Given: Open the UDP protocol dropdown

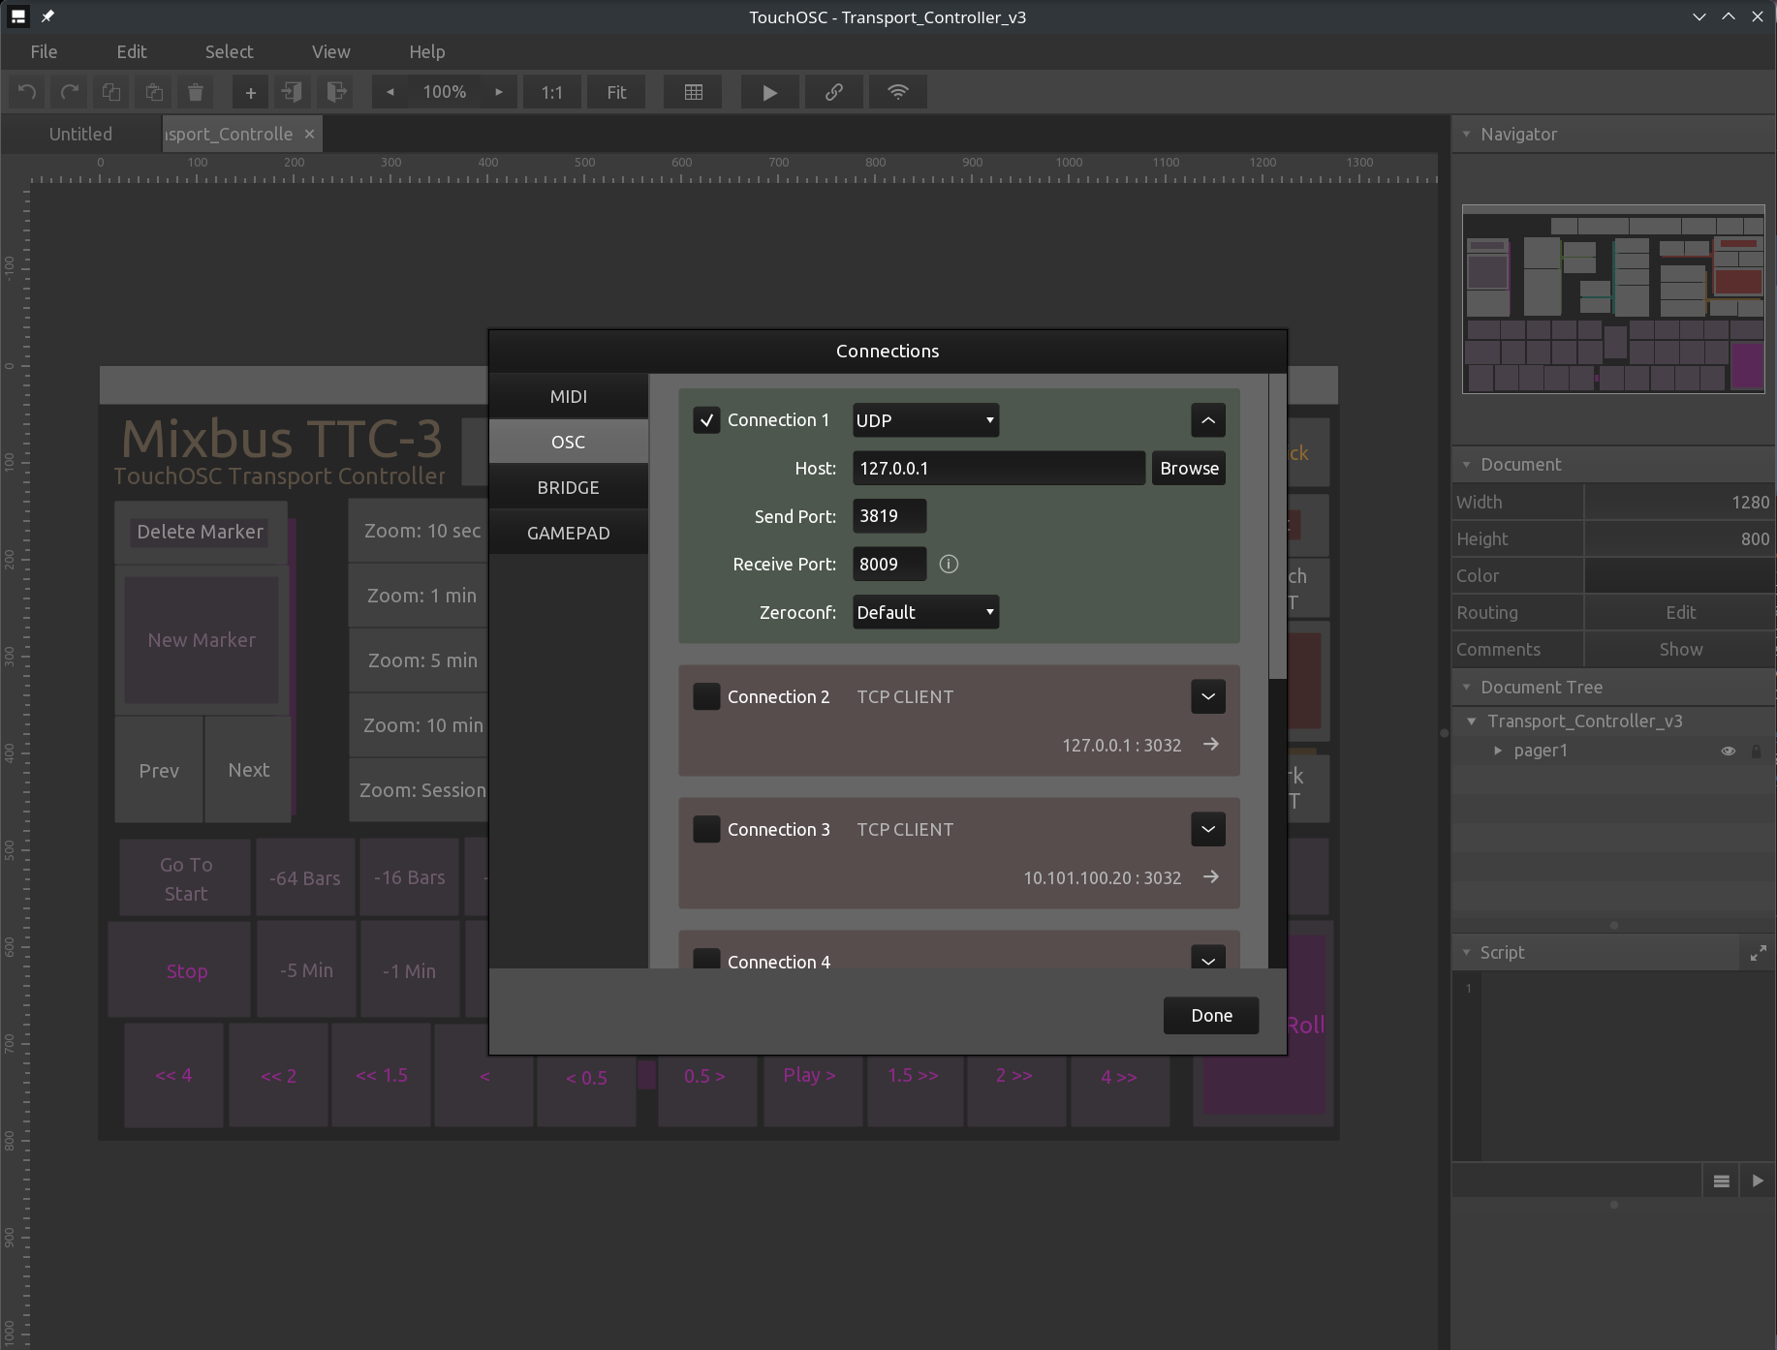Looking at the screenshot, I should [x=925, y=420].
